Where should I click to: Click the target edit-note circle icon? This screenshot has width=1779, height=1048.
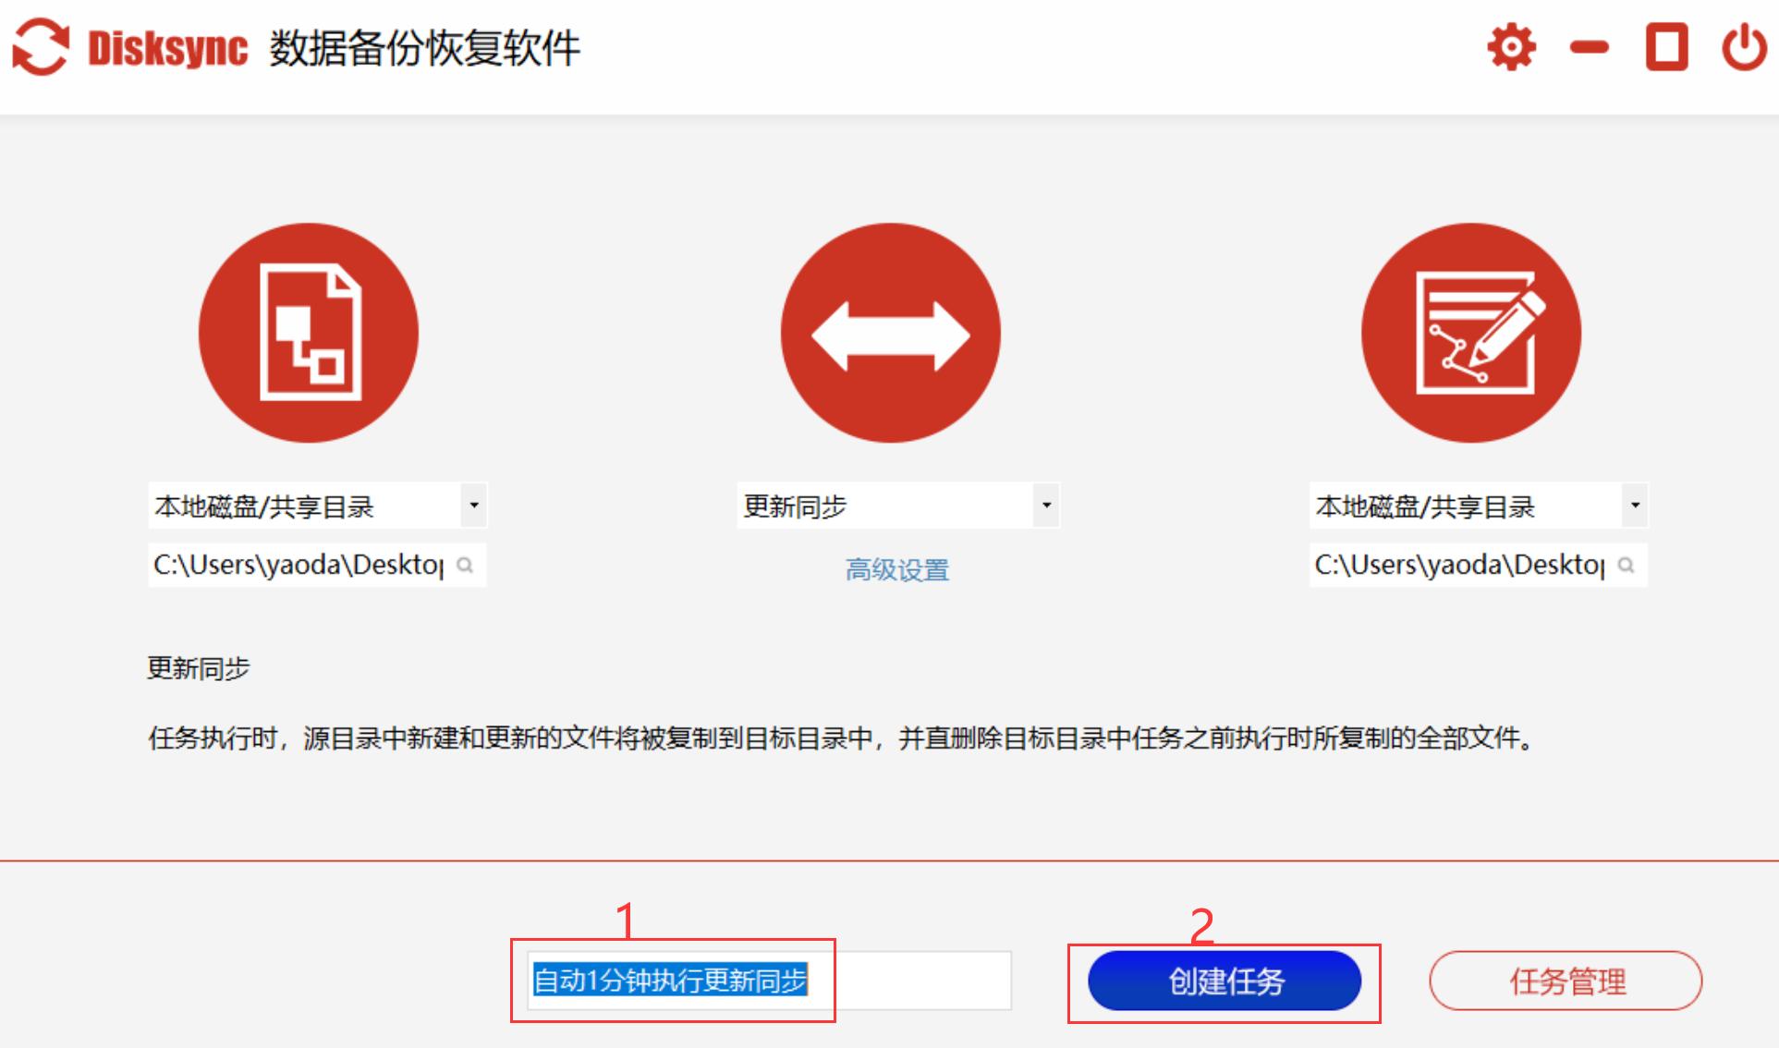(1470, 333)
